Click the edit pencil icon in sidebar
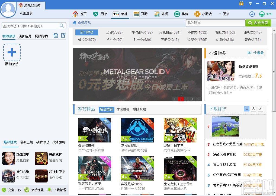The width and height of the screenshot is (276, 196). [63, 35]
